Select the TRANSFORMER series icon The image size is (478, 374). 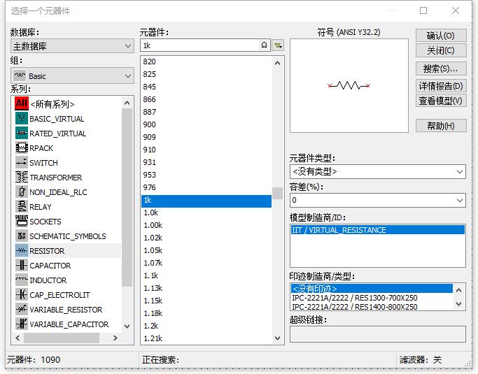coord(22,177)
